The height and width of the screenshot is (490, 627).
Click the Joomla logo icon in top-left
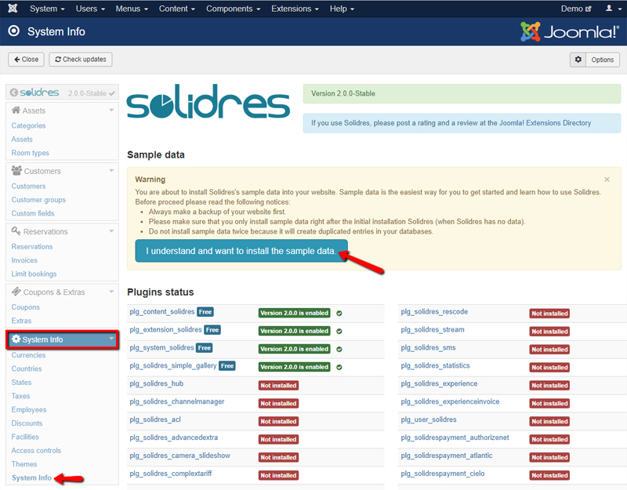(13, 9)
